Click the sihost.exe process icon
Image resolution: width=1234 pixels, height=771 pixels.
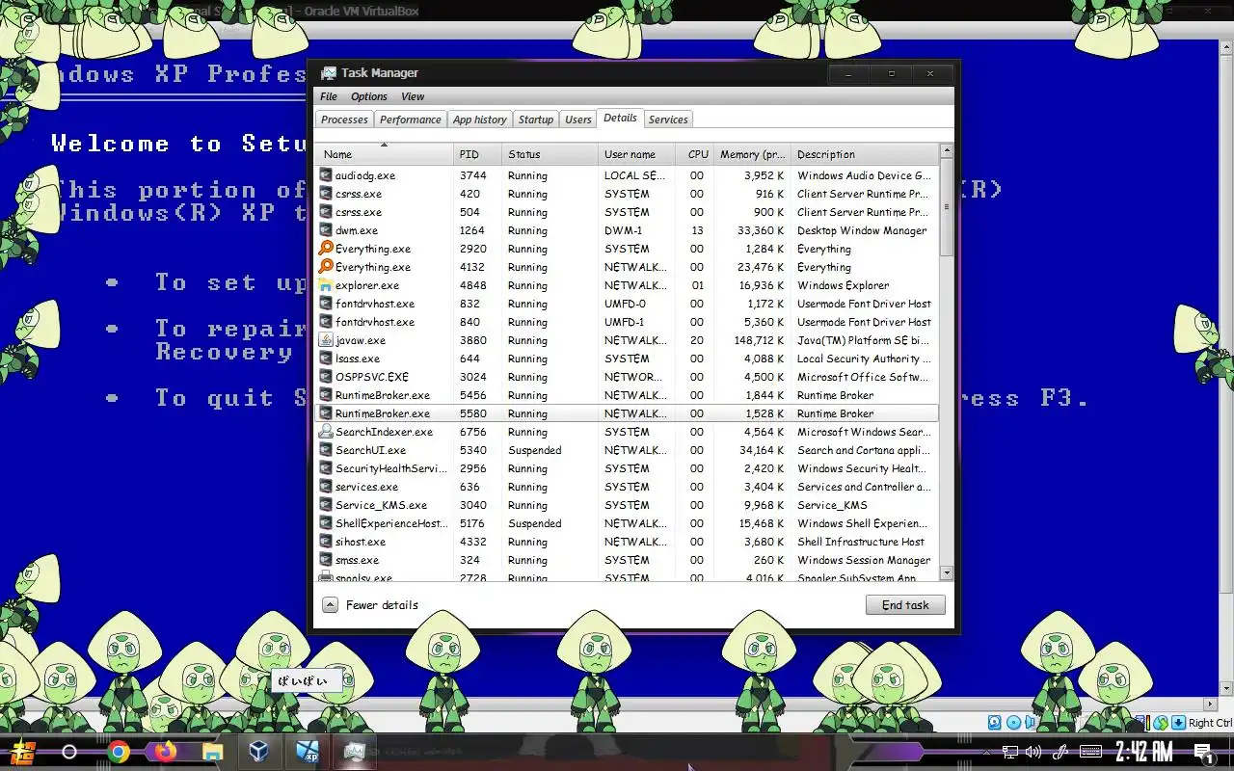coord(326,542)
